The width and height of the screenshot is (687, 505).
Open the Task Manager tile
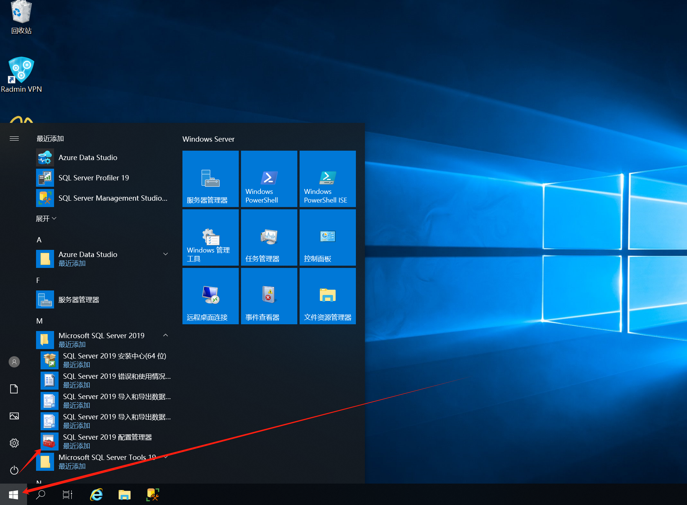point(269,237)
